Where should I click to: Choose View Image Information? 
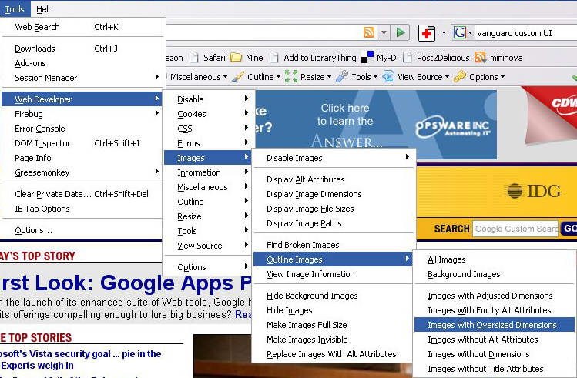pos(334,274)
